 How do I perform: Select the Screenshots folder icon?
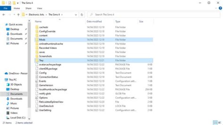coord(37,56)
